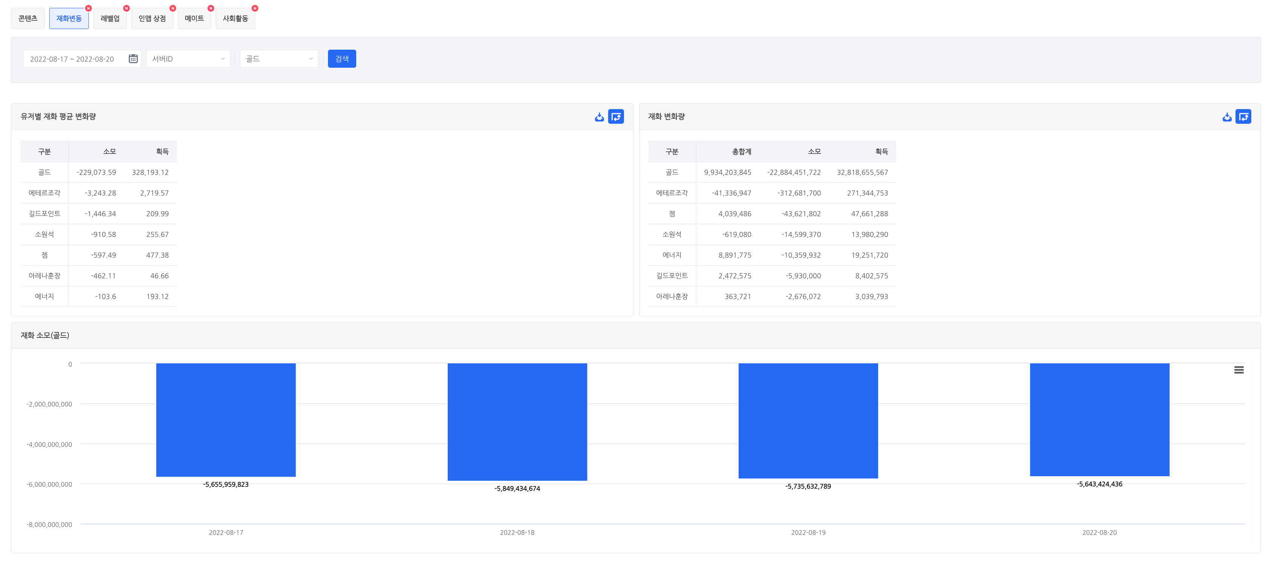Click the -5,735,632,789 bar data label

pyautogui.click(x=808, y=486)
